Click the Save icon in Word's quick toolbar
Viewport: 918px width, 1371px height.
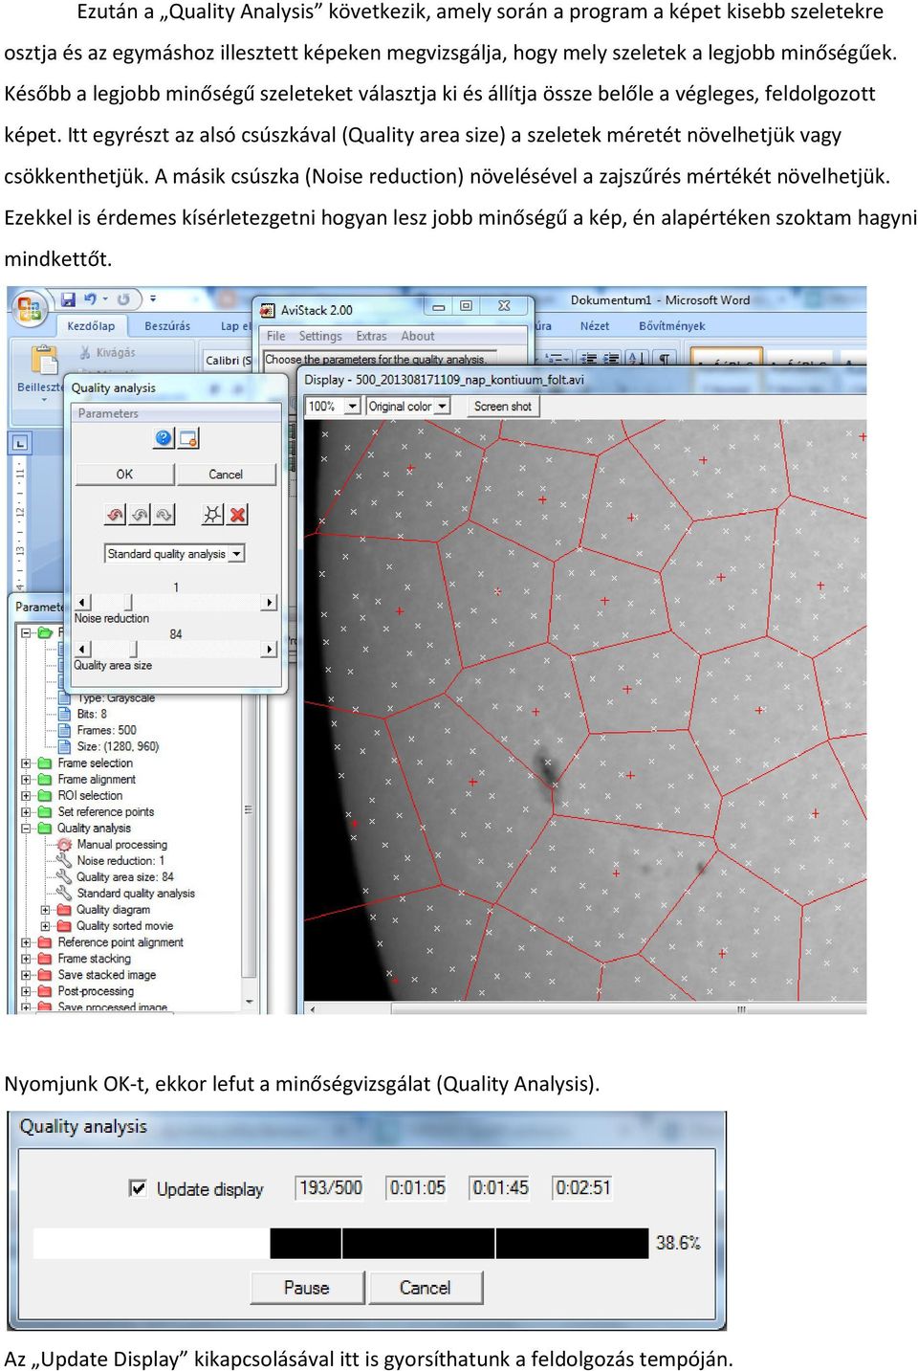click(68, 299)
